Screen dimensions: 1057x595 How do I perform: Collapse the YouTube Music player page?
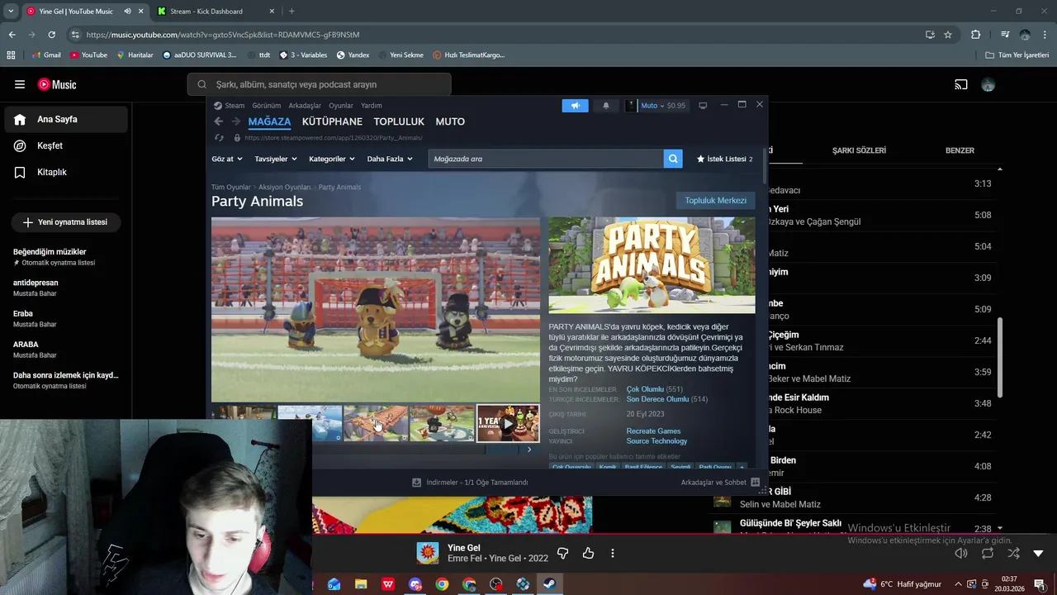[x=1038, y=553]
